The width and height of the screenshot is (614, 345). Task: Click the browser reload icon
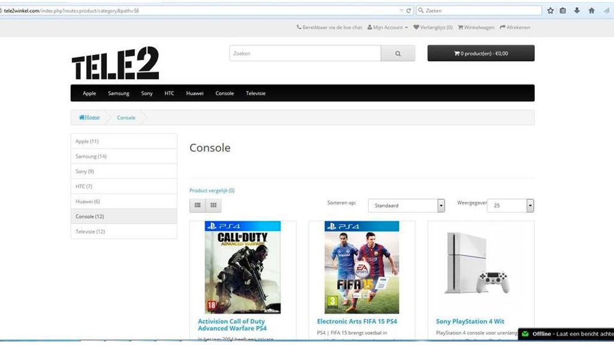pos(409,11)
